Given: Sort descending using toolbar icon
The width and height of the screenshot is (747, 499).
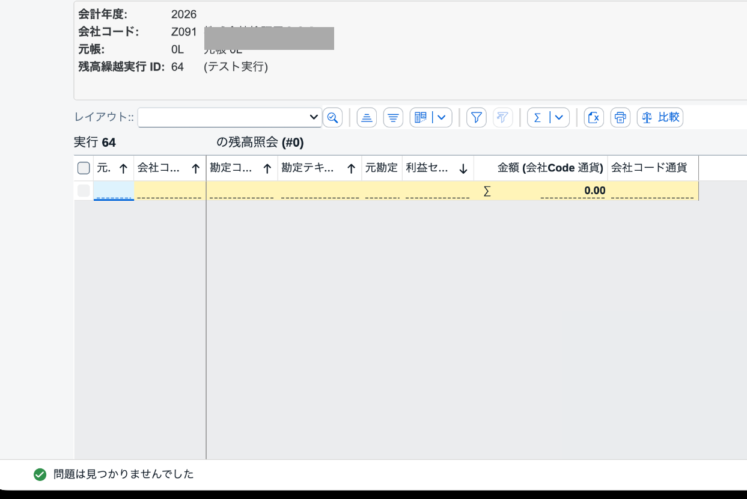Looking at the screenshot, I should [393, 117].
